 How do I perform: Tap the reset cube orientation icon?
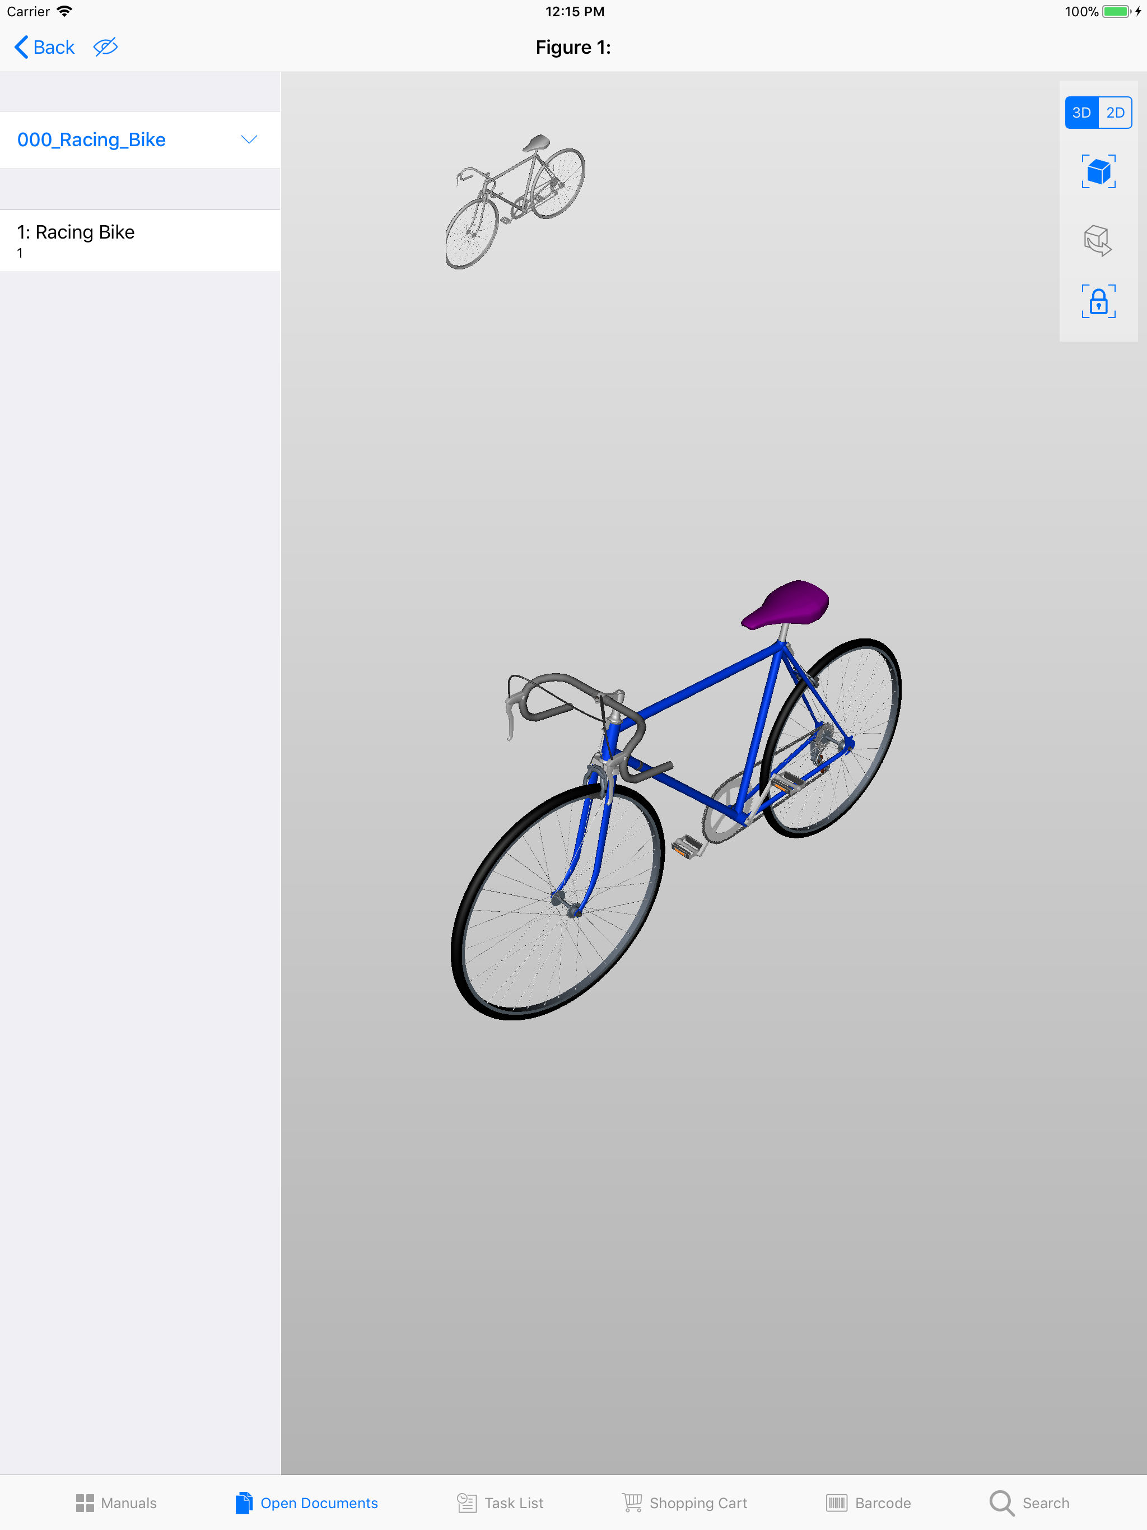click(1098, 240)
